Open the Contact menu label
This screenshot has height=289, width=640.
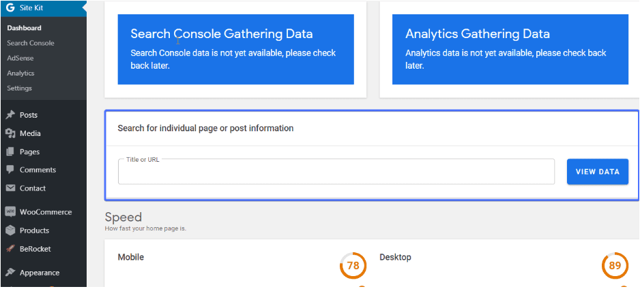33,188
